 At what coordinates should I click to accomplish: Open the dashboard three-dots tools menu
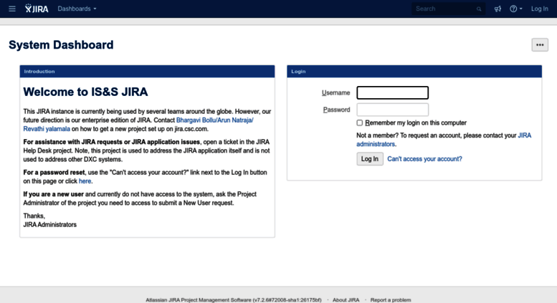pyautogui.click(x=540, y=45)
